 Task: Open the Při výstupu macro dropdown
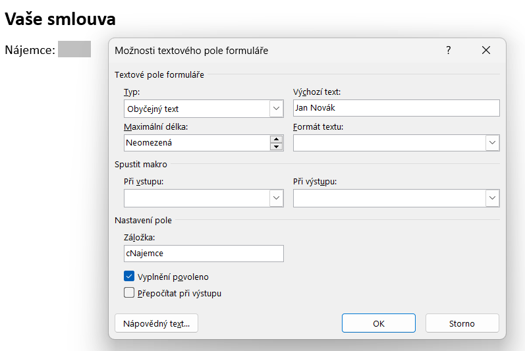pyautogui.click(x=492, y=198)
